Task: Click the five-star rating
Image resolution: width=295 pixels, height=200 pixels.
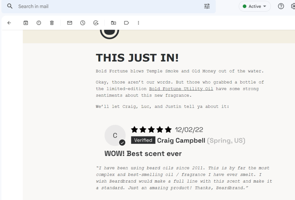Action: [x=151, y=129]
